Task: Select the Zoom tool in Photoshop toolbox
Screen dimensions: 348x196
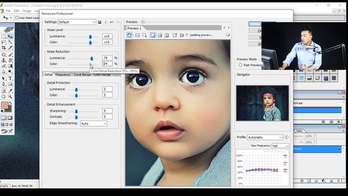Action: 10,96
